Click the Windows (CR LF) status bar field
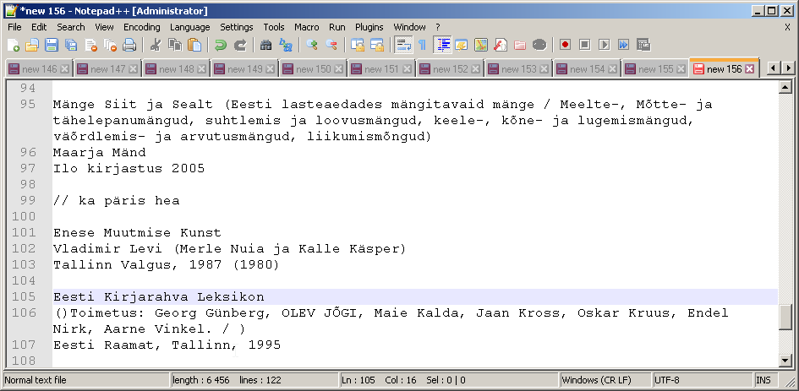Viewport: 799px width, 391px height. pyautogui.click(x=605, y=380)
